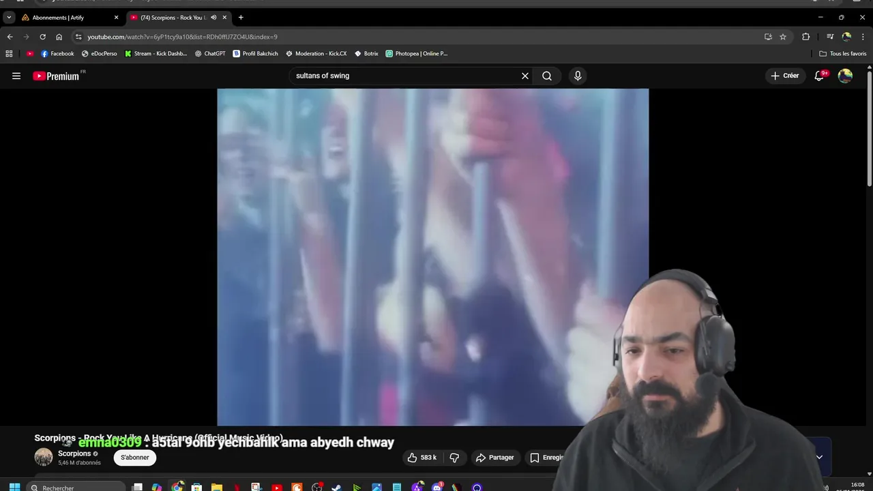The width and height of the screenshot is (873, 491).
Task: Like the Scorpions video (583 k)
Action: pyautogui.click(x=422, y=458)
